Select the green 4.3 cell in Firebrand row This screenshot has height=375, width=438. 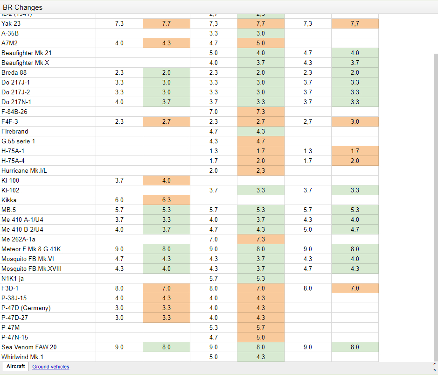(x=260, y=132)
